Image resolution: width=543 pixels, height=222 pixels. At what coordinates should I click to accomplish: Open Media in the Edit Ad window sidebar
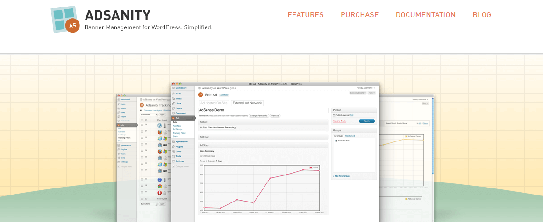(179, 99)
